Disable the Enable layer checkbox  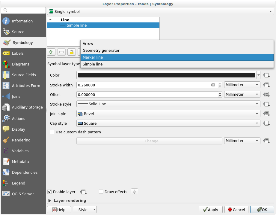click(x=50, y=192)
